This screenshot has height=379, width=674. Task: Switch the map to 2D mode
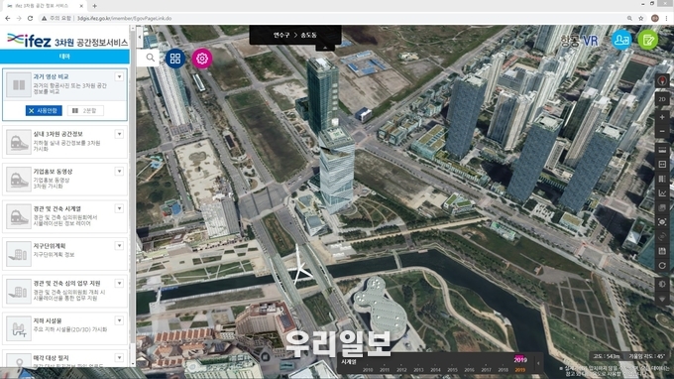[x=662, y=99]
